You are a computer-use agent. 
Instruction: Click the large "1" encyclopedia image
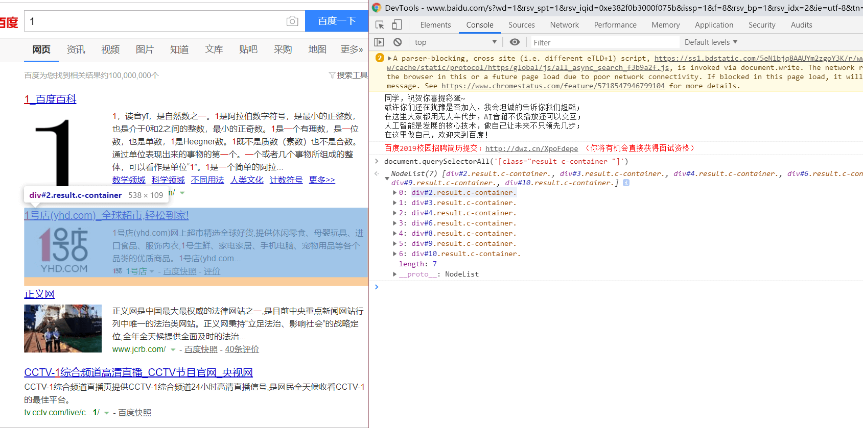click(53, 152)
